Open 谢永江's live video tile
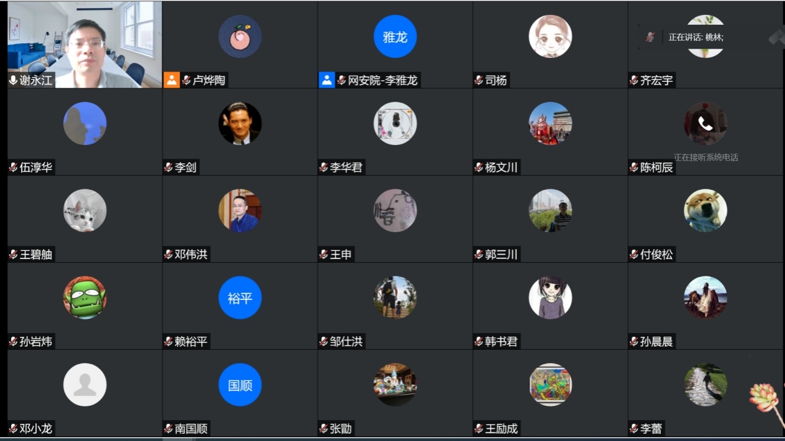 pyautogui.click(x=85, y=44)
